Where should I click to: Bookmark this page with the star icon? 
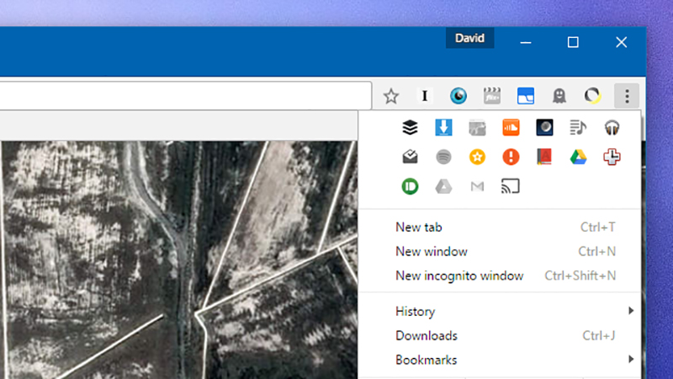[390, 96]
